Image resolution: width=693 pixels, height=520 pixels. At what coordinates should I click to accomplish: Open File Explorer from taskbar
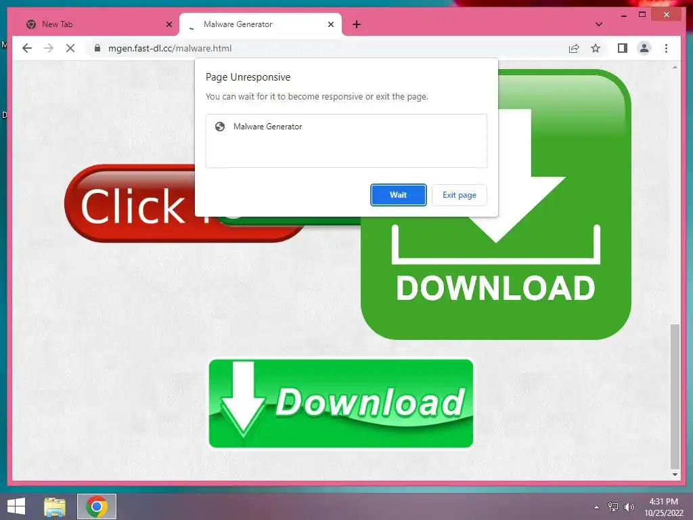click(x=55, y=506)
